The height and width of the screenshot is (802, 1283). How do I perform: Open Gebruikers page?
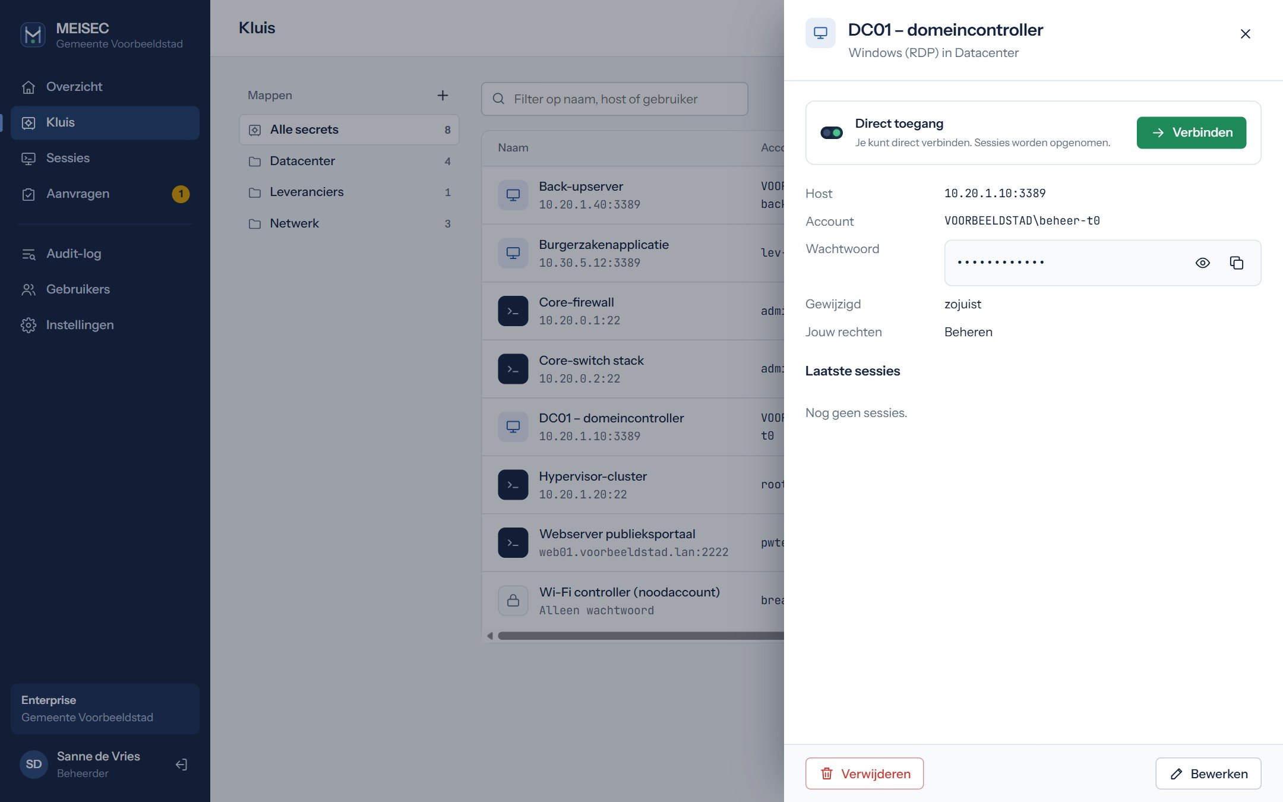pos(105,289)
